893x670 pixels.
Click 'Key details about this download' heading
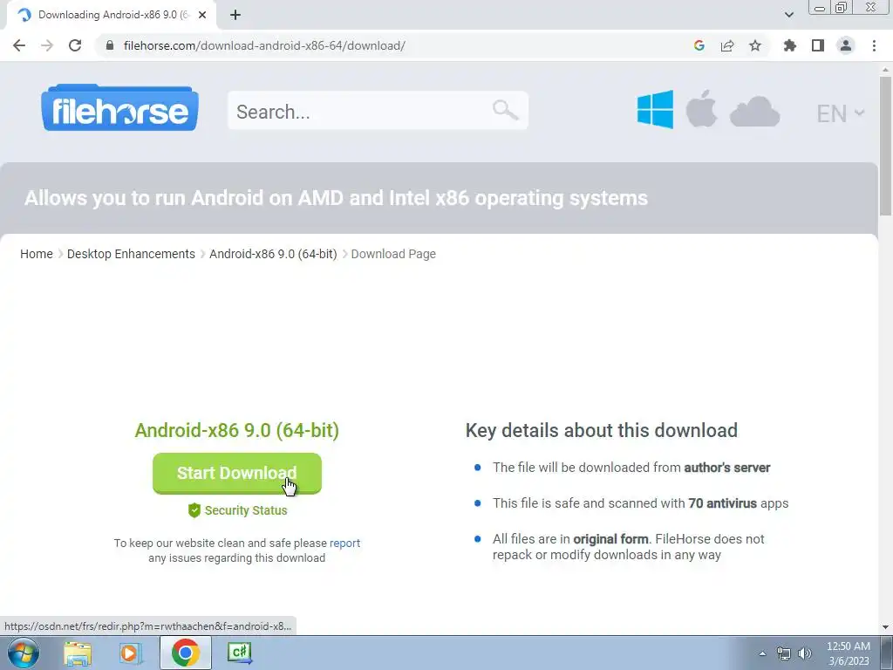pos(602,430)
